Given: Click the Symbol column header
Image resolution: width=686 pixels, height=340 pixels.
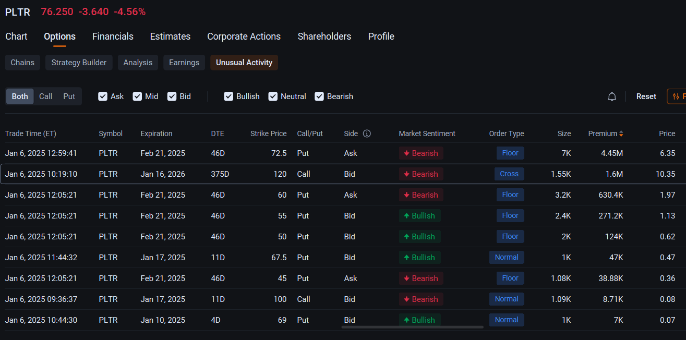Looking at the screenshot, I should pyautogui.click(x=111, y=133).
